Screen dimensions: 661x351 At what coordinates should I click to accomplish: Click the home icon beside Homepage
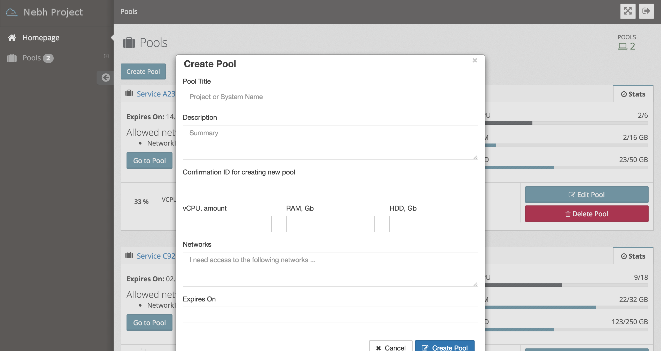point(12,38)
